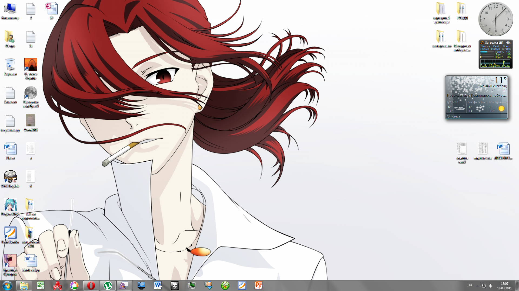Click the © Foreca link
Viewport: 519px width, 291px height.
pos(453,116)
